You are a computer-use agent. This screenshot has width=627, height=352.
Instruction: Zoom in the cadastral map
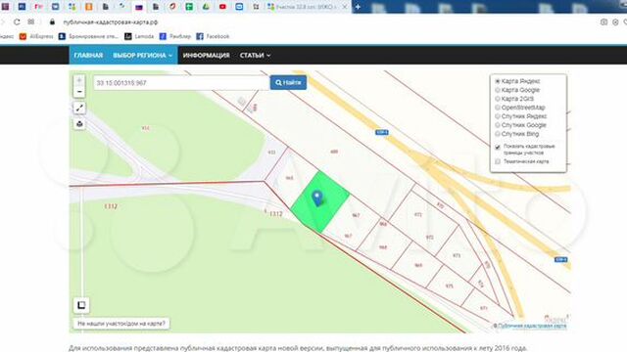pyautogui.click(x=79, y=80)
